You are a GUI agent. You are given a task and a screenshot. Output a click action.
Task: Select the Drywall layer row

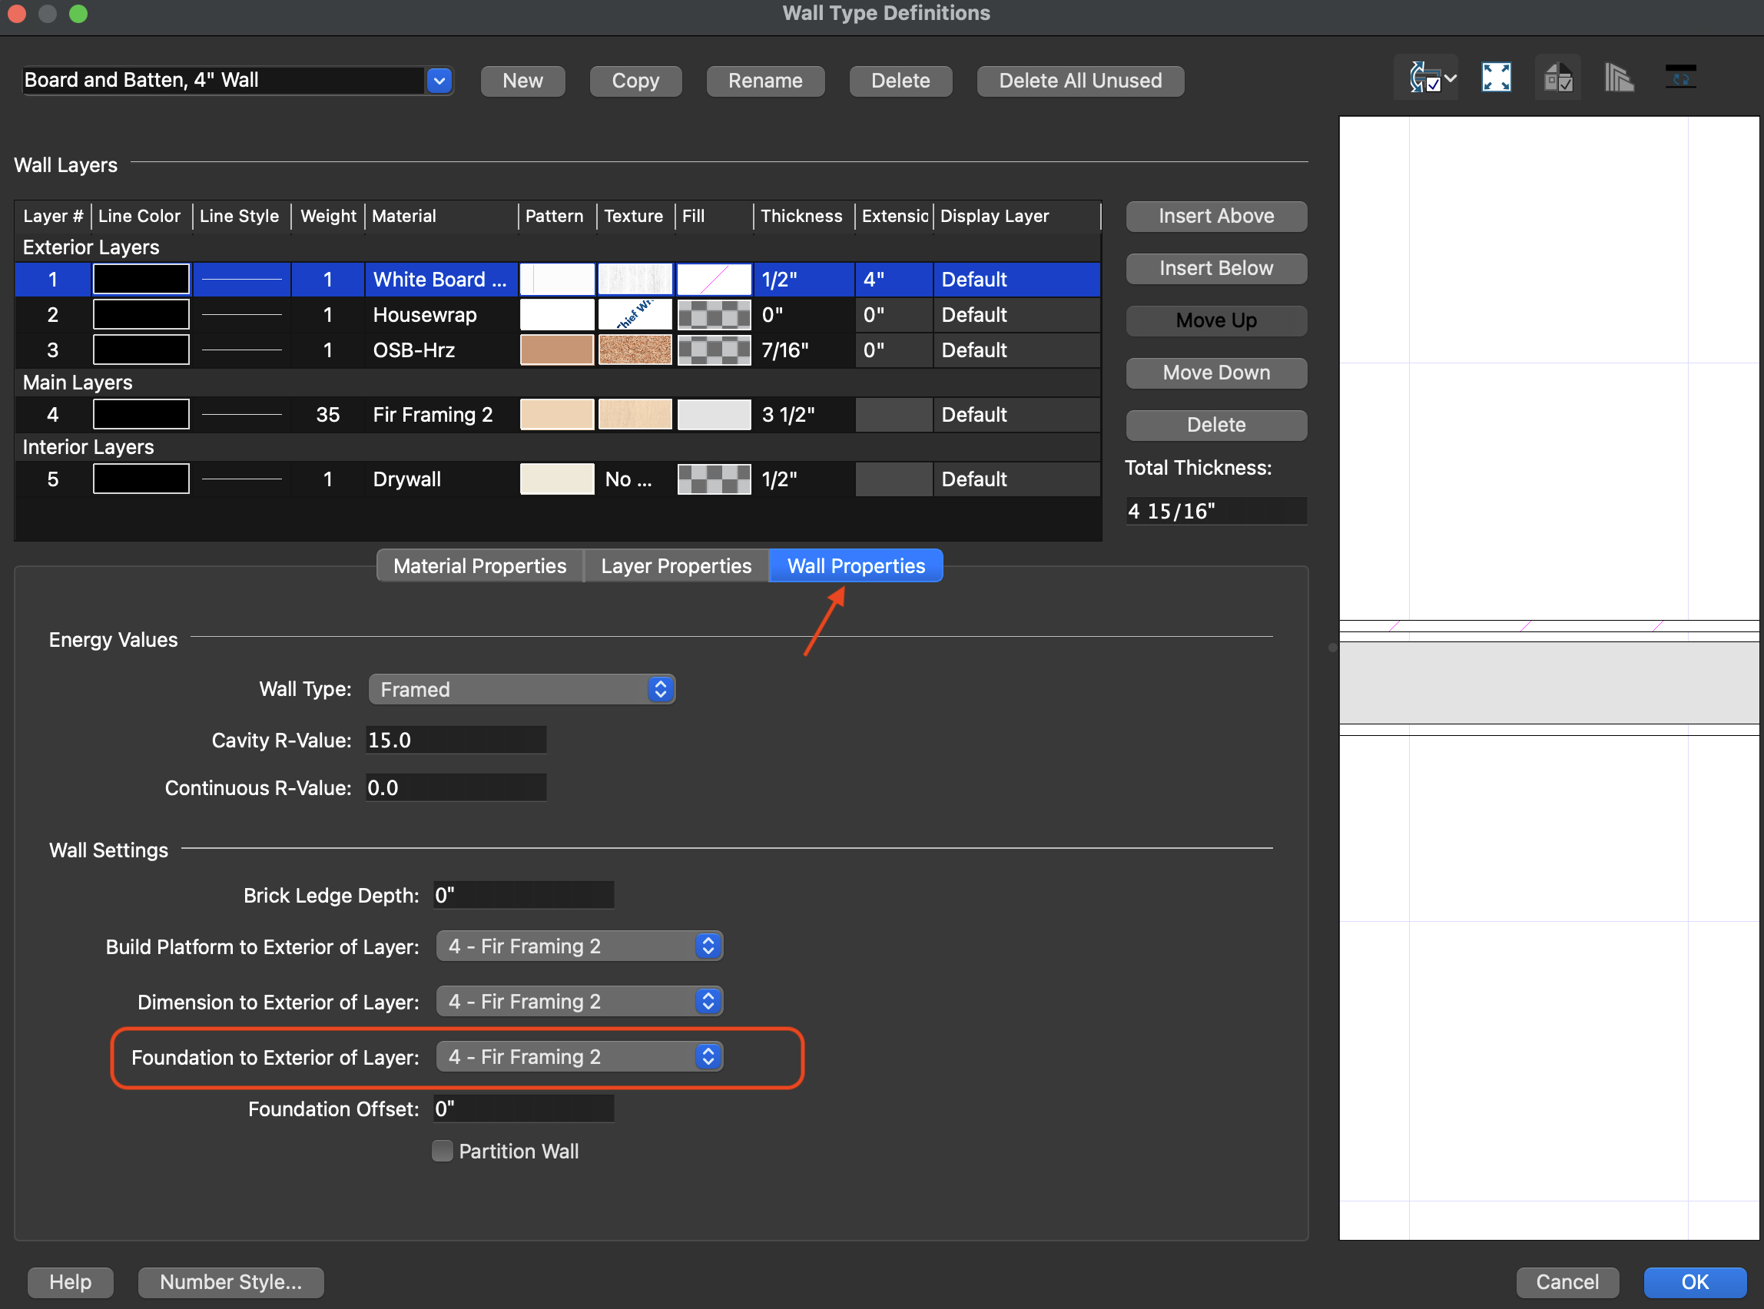click(406, 479)
